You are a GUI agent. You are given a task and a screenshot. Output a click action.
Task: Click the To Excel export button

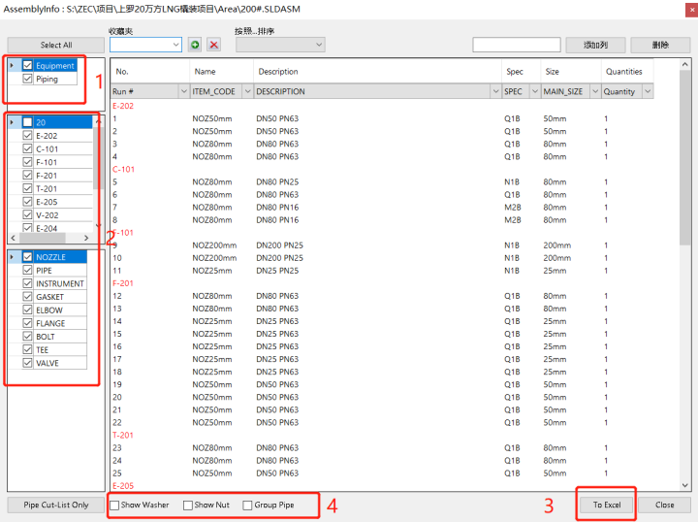click(607, 506)
